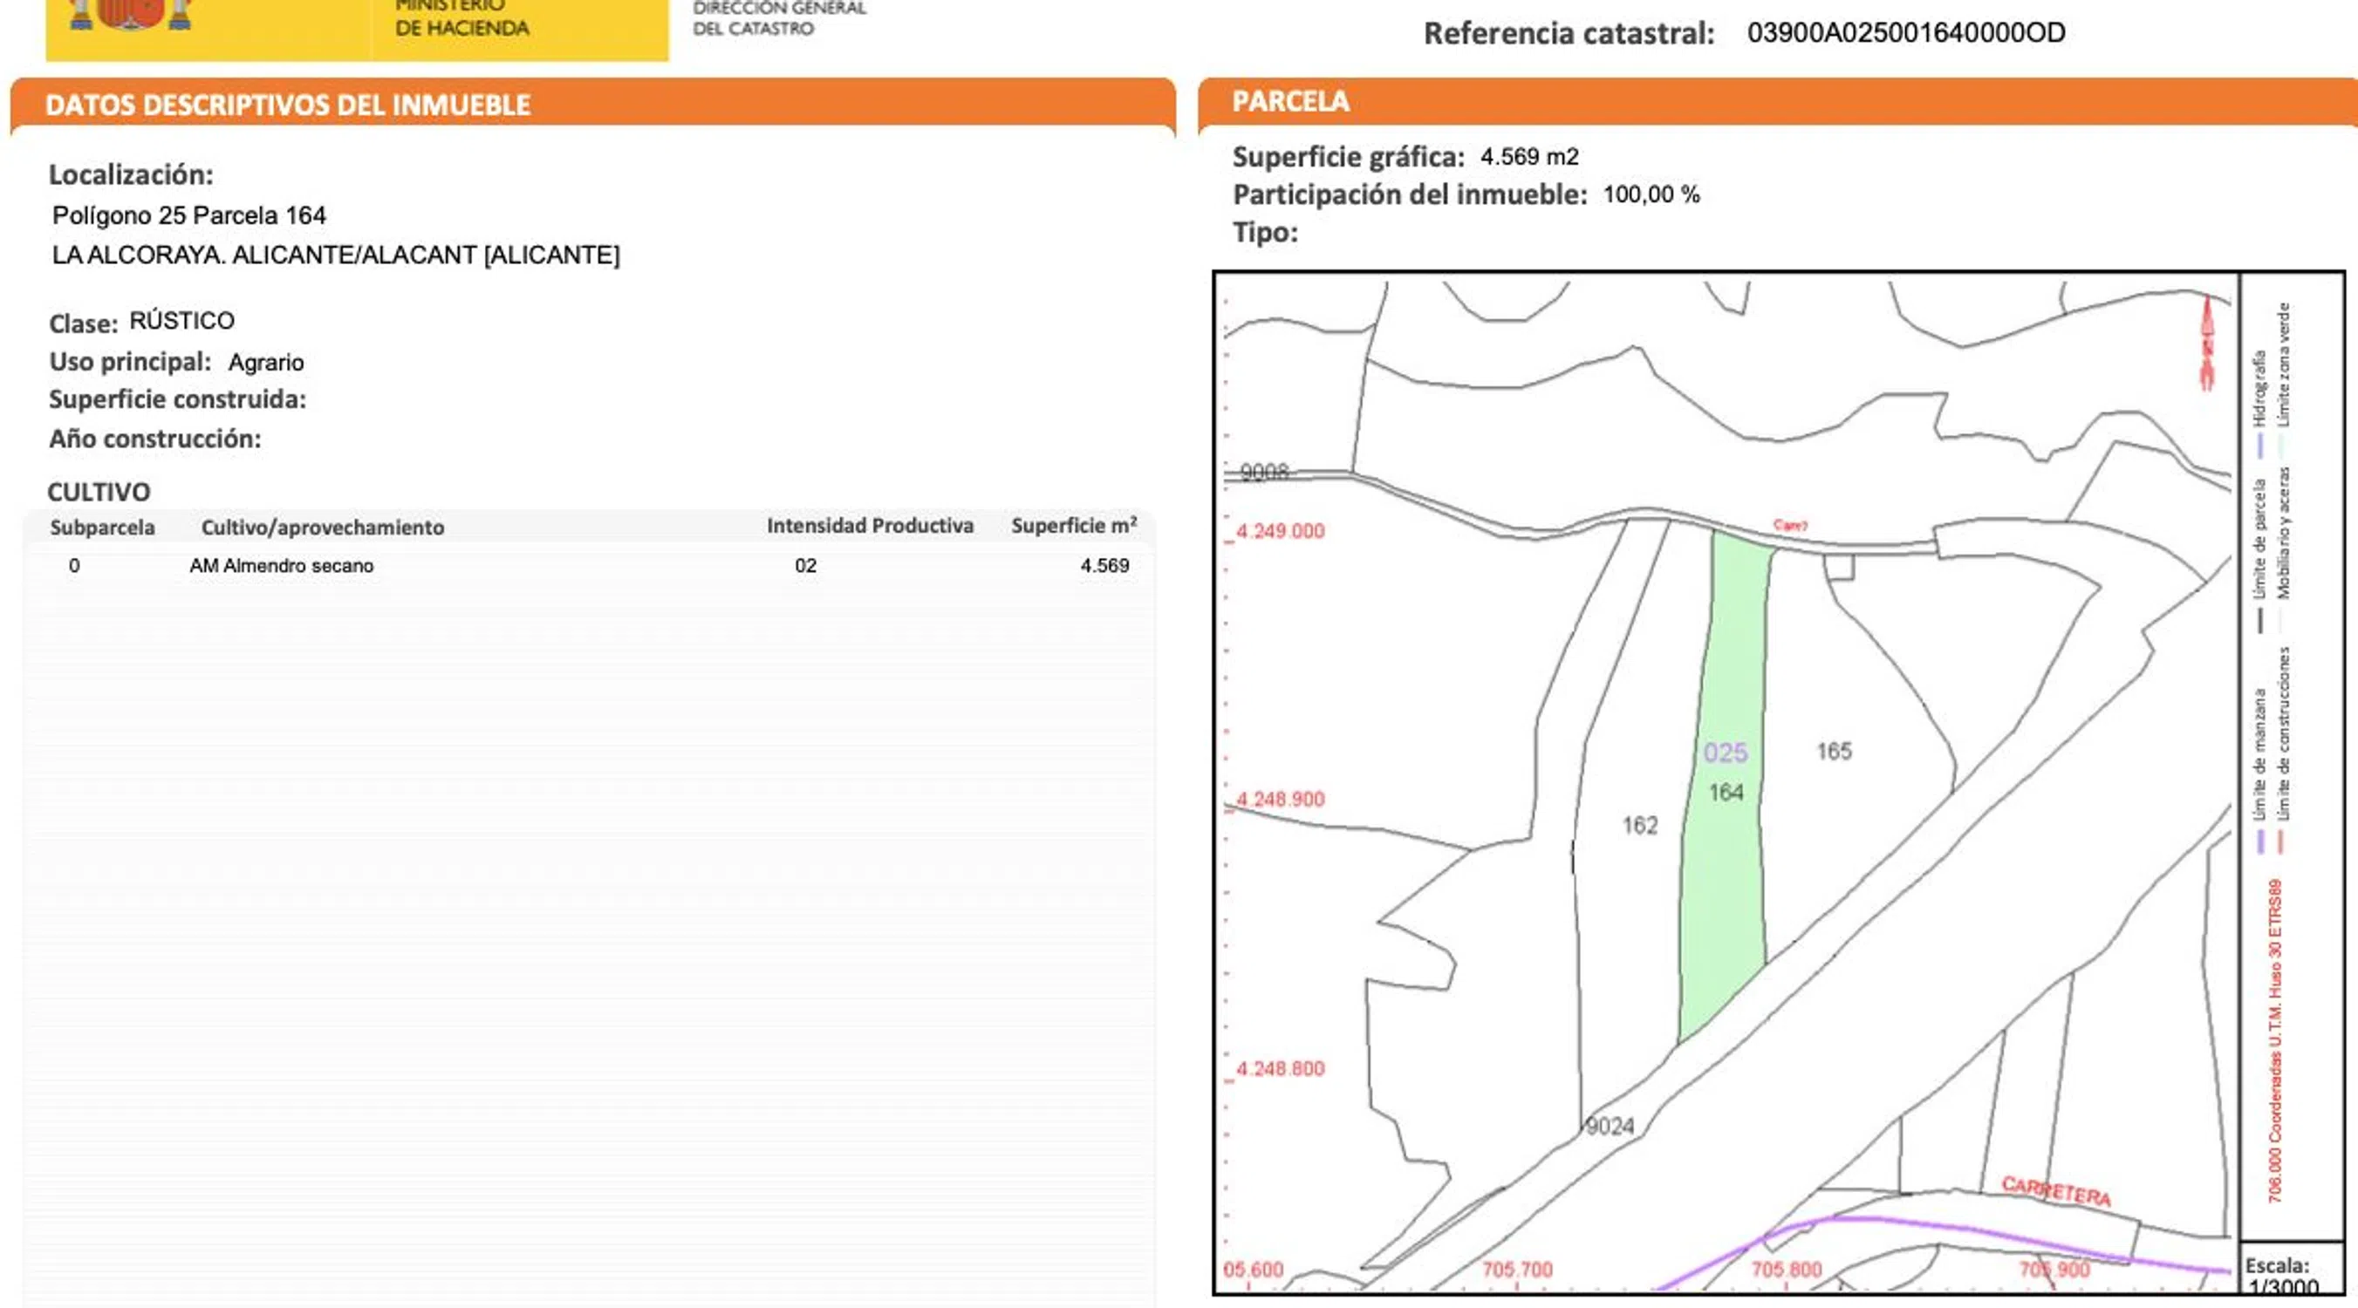Click the red CARRETERA label on map
Viewport: 2358px width, 1308px height.
click(2056, 1191)
